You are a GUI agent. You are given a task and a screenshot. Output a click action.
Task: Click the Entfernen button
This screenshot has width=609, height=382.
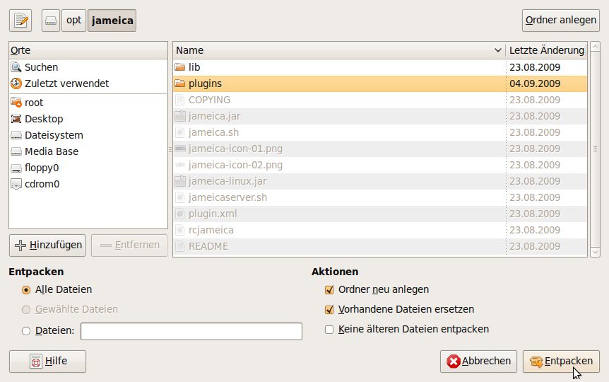(x=129, y=245)
